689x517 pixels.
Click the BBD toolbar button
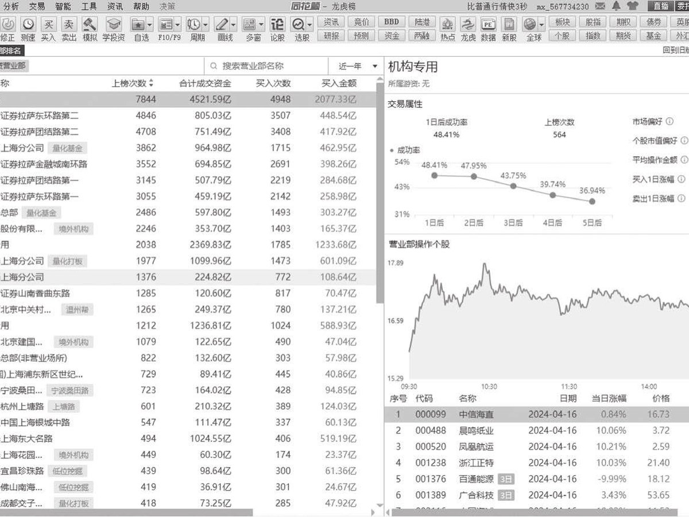(x=392, y=22)
